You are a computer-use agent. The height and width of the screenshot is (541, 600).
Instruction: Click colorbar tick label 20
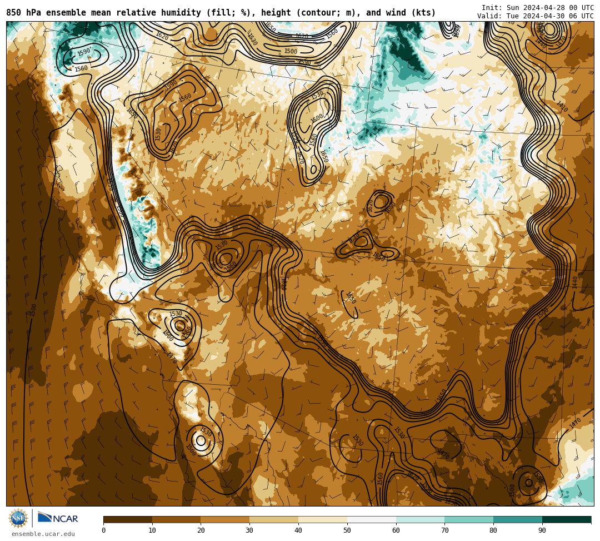201,530
